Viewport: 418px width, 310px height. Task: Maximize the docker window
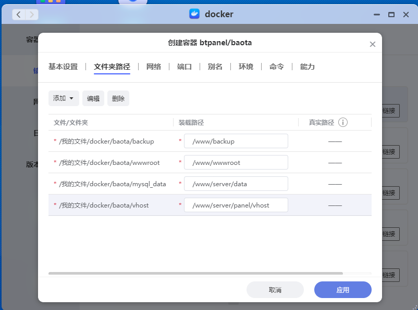tap(391, 15)
